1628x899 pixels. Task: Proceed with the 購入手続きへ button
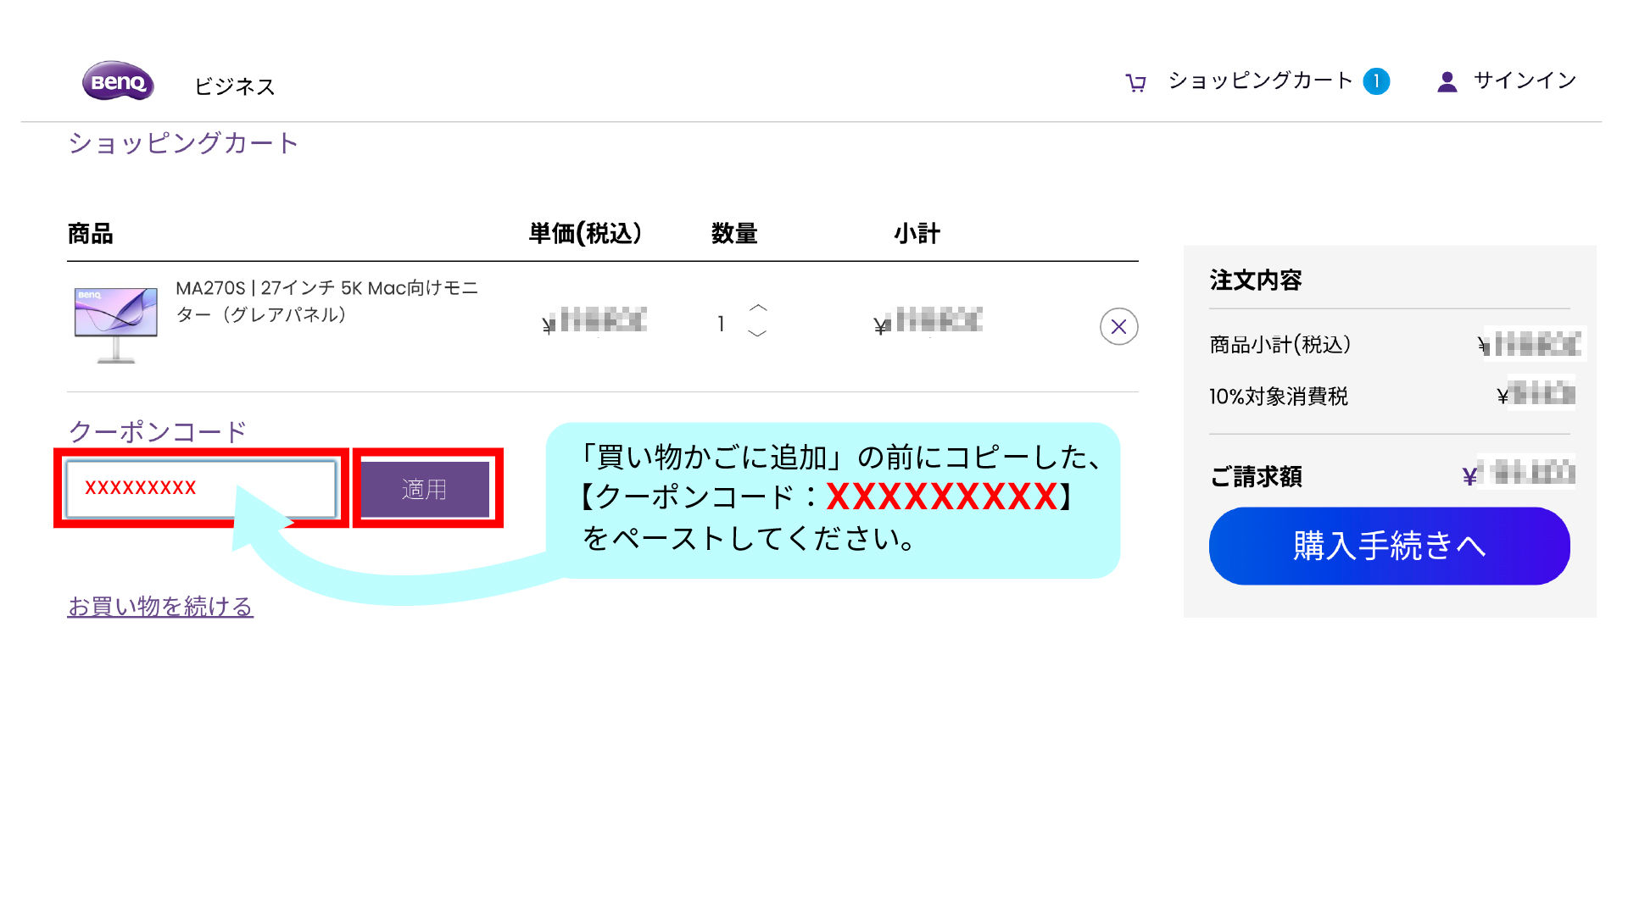pyautogui.click(x=1389, y=546)
